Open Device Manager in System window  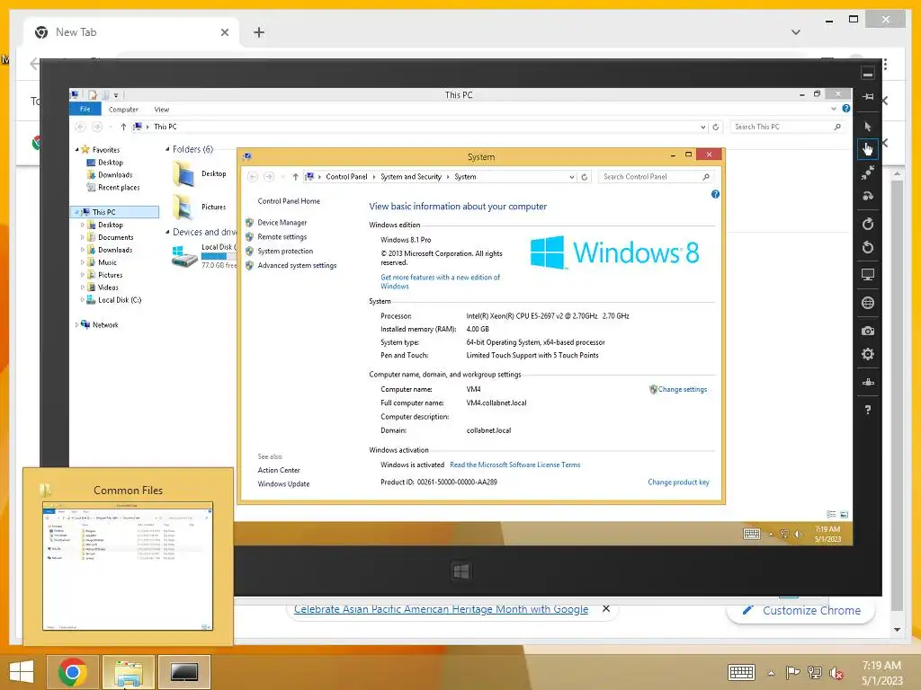[282, 223]
